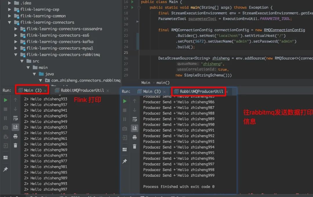Clear the Producer Send console with the trash icon
Image resolution: width=313 pixels, height=197 pixels.
(x=134, y=146)
